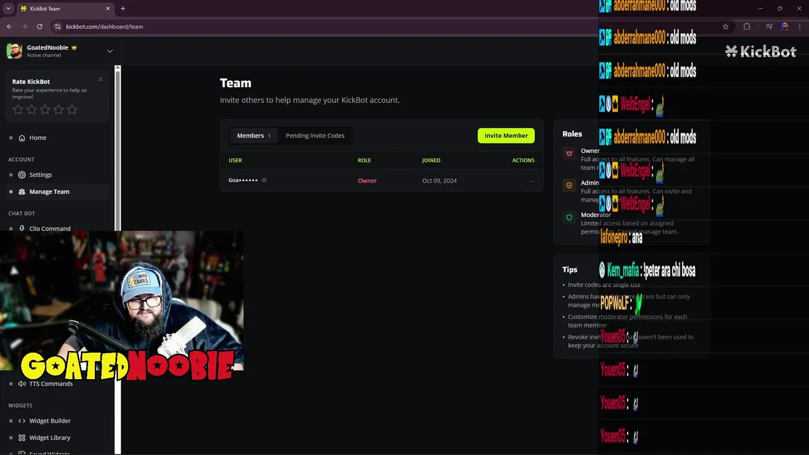Open the browser media controls icon

[x=769, y=27]
